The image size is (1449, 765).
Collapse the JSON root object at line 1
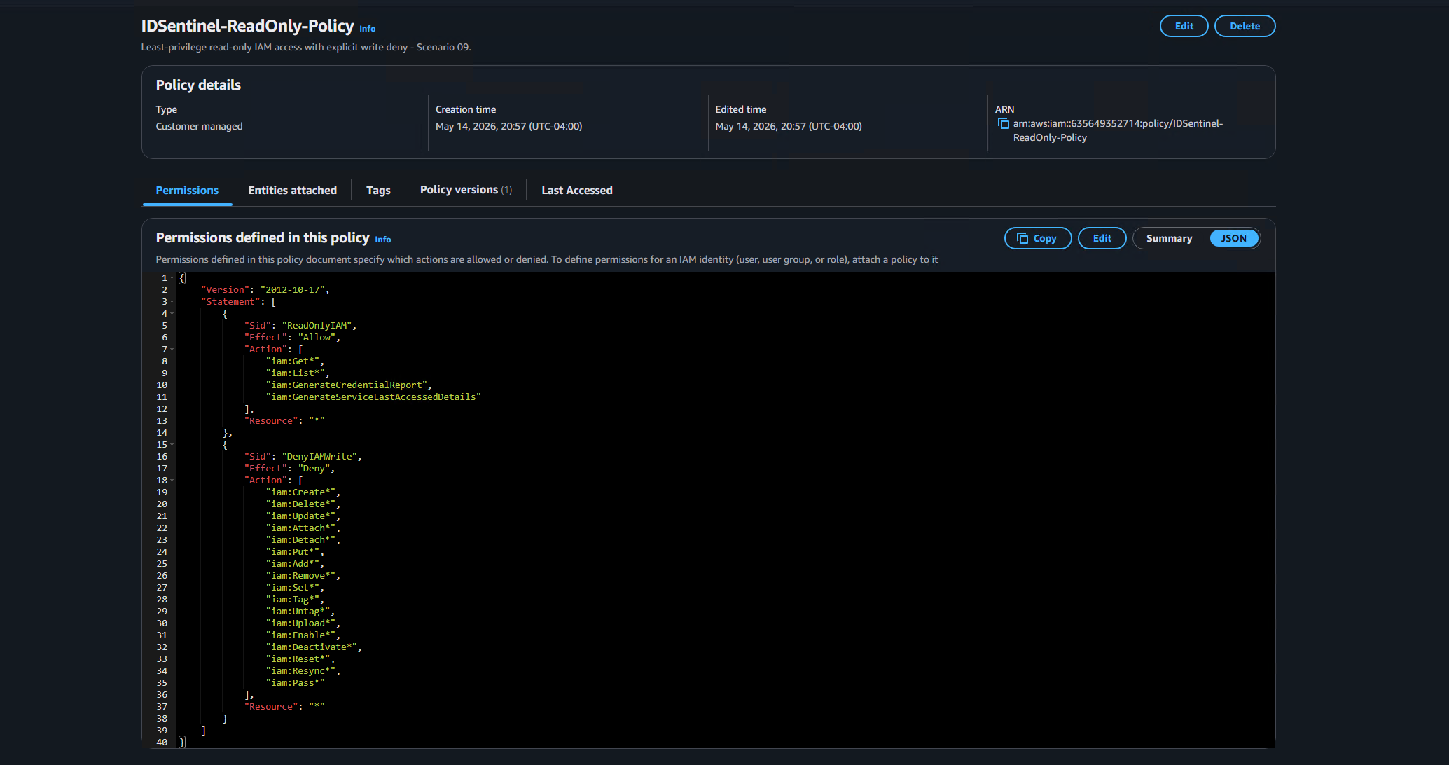[x=172, y=278]
